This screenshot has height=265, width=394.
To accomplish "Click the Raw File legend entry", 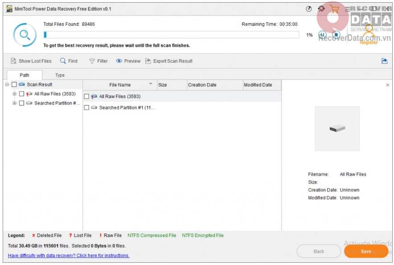I will (x=110, y=235).
